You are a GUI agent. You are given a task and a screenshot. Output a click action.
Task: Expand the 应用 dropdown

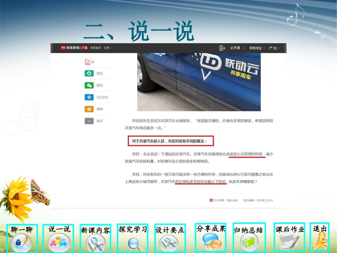[108, 48]
